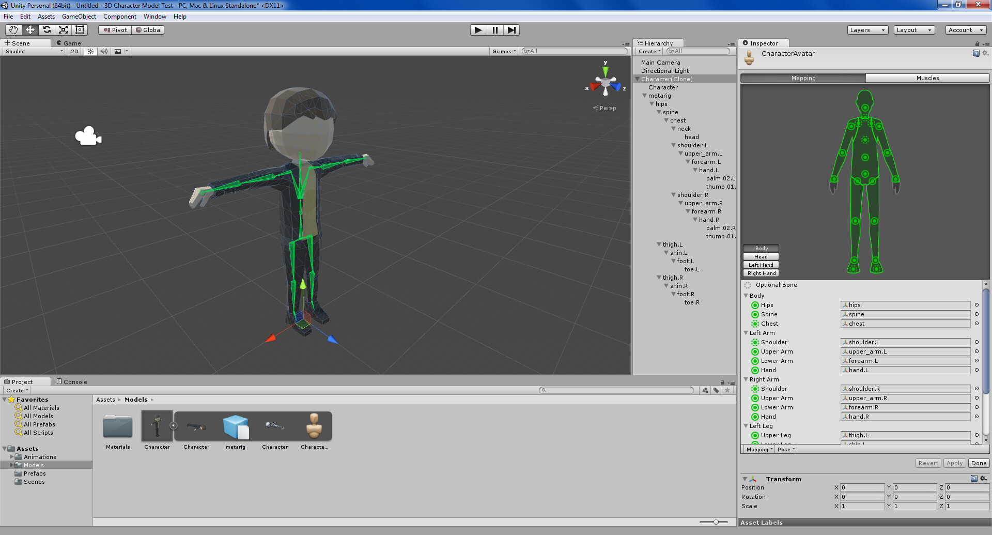The width and height of the screenshot is (992, 535).
Task: Click the Hips bone field
Action: tap(905, 305)
